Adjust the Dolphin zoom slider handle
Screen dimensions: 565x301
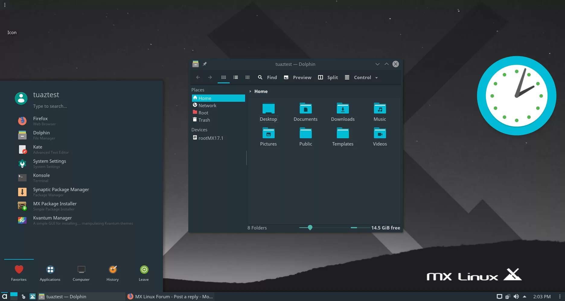coord(310,228)
